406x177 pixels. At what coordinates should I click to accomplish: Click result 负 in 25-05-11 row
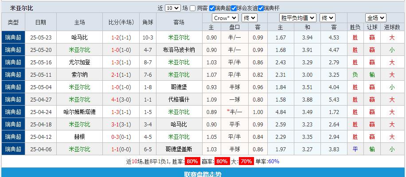tap(355, 75)
